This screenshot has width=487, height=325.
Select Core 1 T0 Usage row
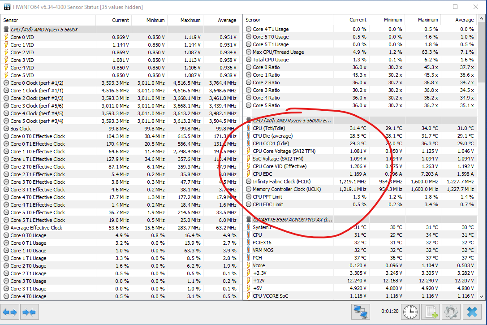pyautogui.click(x=121, y=251)
